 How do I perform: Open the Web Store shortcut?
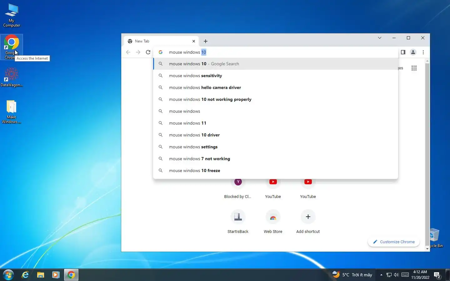coord(273,222)
